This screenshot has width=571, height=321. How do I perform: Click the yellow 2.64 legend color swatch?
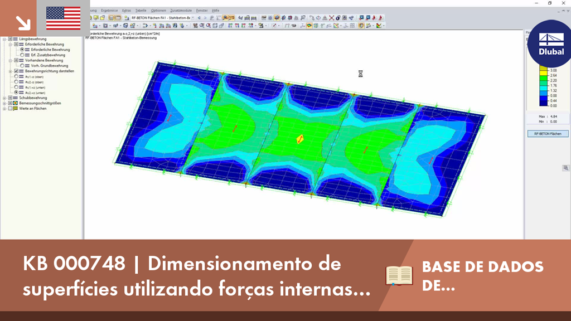tap(543, 73)
